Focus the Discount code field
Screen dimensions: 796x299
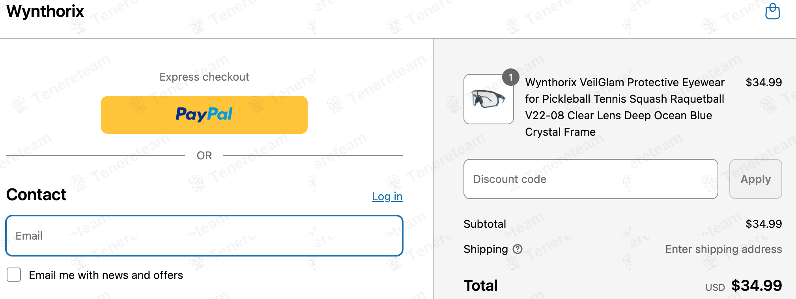(591, 179)
